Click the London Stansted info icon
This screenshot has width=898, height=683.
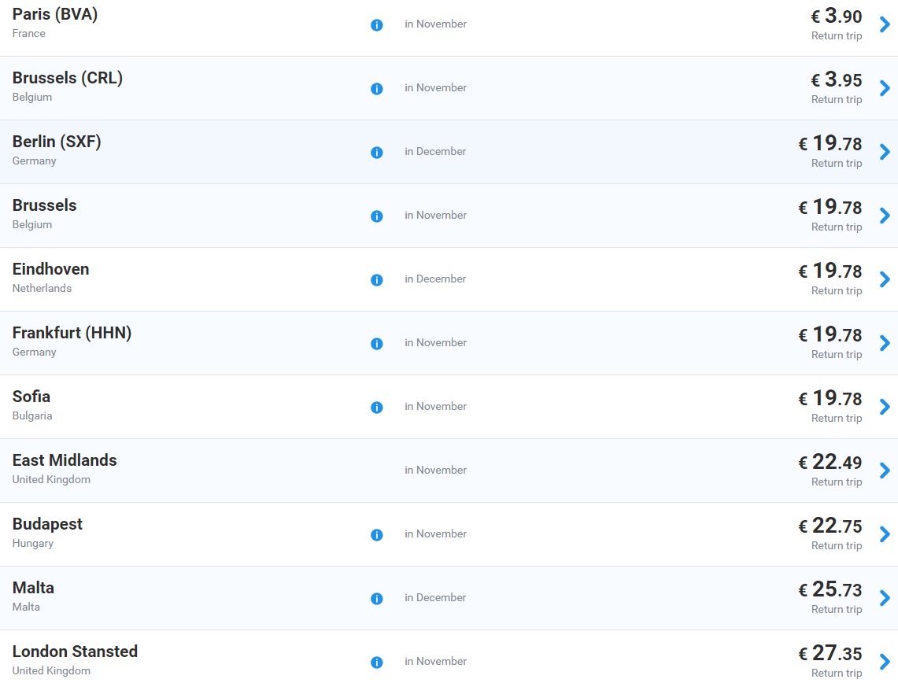click(x=376, y=663)
